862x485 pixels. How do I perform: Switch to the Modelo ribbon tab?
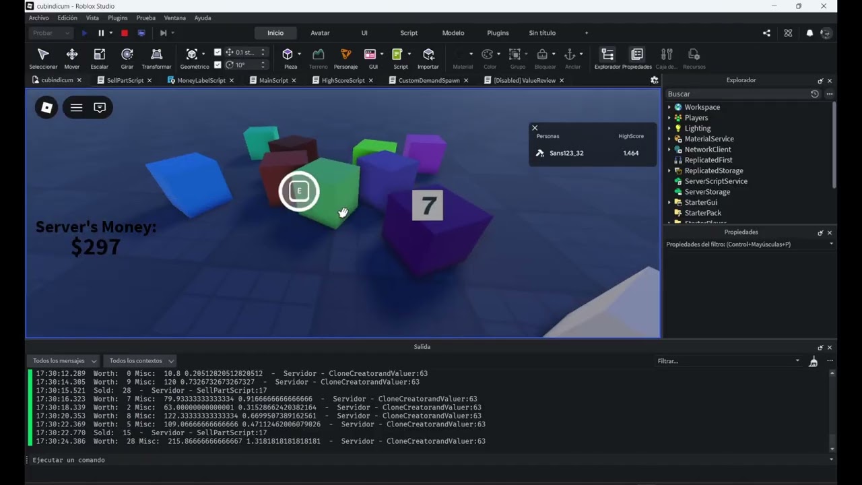point(453,33)
